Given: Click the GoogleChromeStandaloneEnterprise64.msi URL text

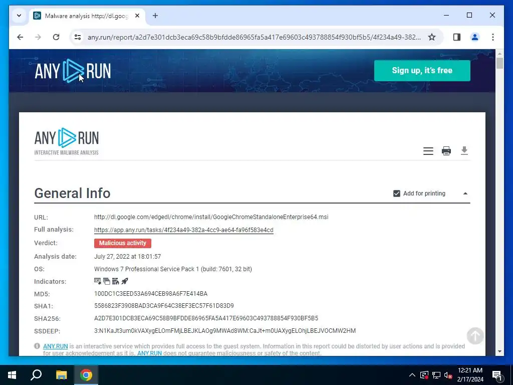Looking at the screenshot, I should [x=211, y=217].
